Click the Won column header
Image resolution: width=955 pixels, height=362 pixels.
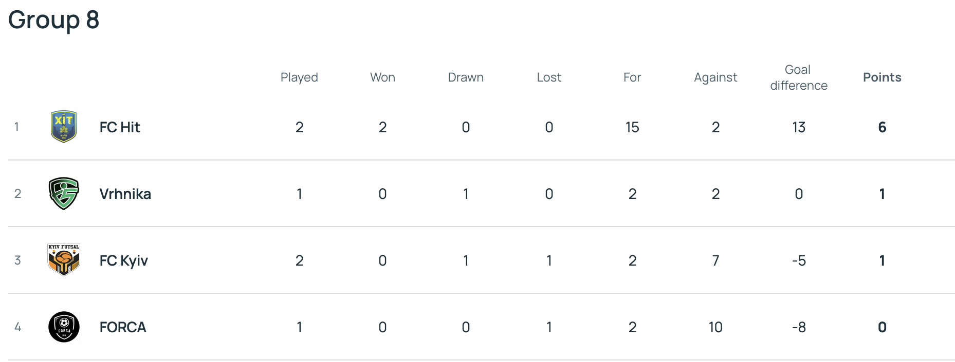pos(382,77)
